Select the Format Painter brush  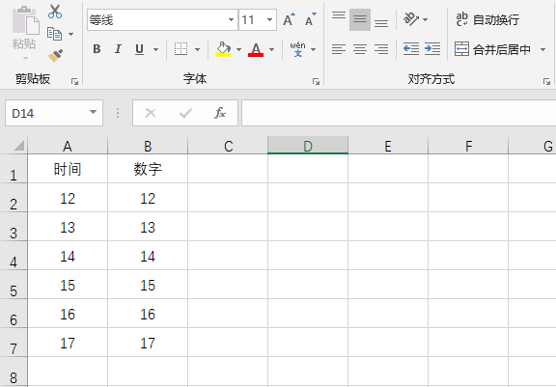(55, 56)
